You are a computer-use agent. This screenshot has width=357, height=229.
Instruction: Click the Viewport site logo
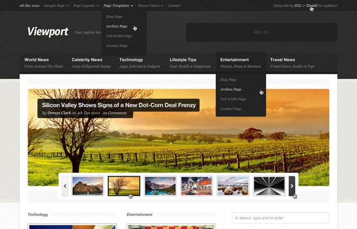point(48,32)
